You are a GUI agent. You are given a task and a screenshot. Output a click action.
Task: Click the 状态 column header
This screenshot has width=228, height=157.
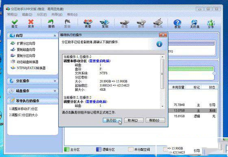tap(212, 87)
